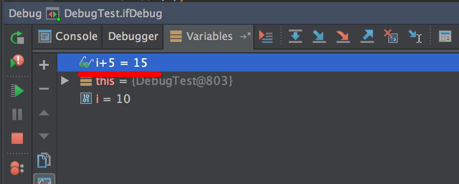Switch to the Console tab
Image resolution: width=459 pixels, height=184 pixels.
tap(67, 37)
